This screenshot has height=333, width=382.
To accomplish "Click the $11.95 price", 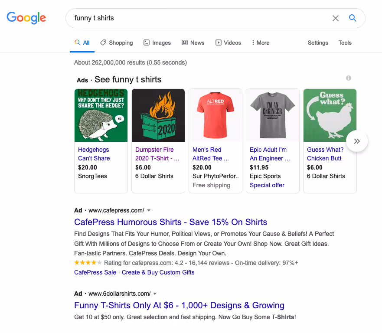I will pos(259,167).
